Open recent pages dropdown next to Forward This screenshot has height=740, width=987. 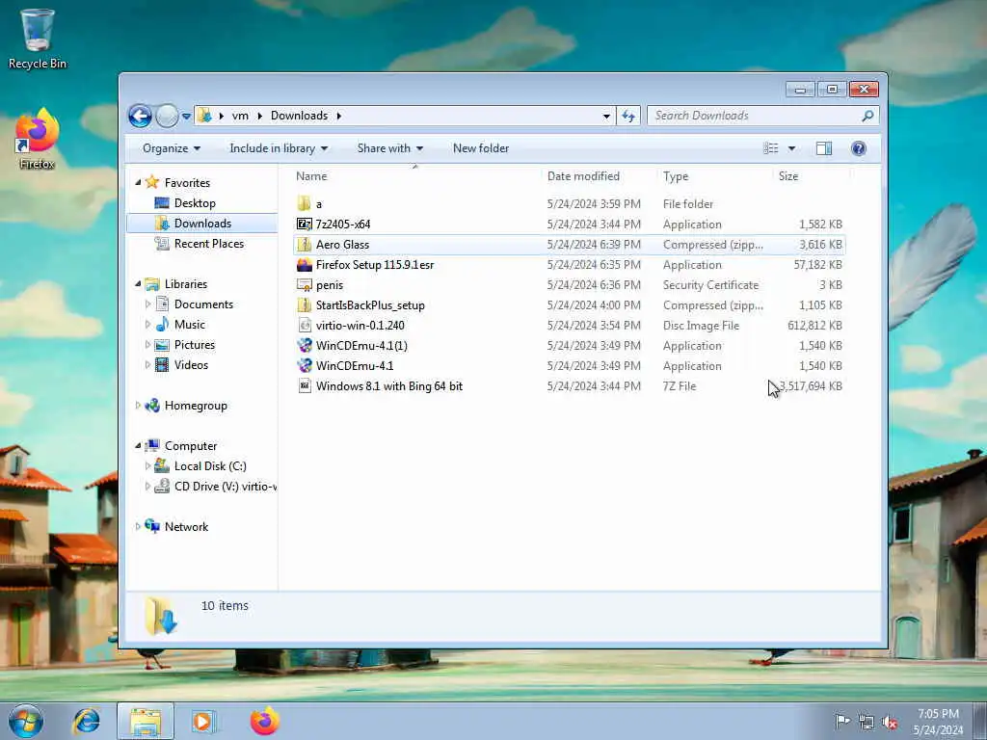(x=186, y=117)
